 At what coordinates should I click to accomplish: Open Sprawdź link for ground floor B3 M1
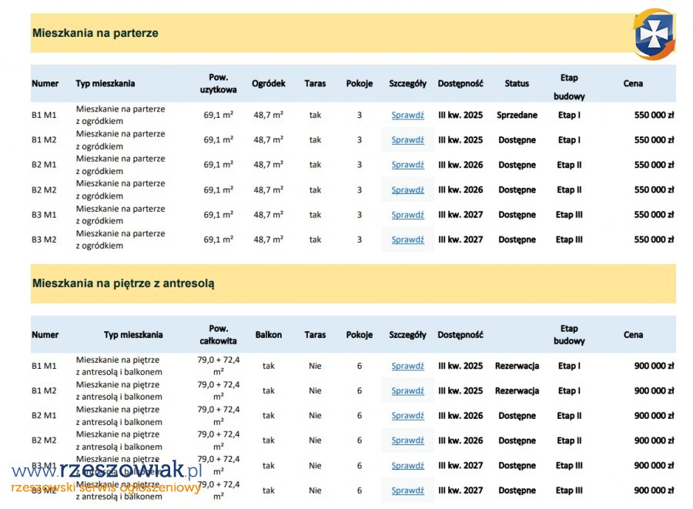[407, 215]
